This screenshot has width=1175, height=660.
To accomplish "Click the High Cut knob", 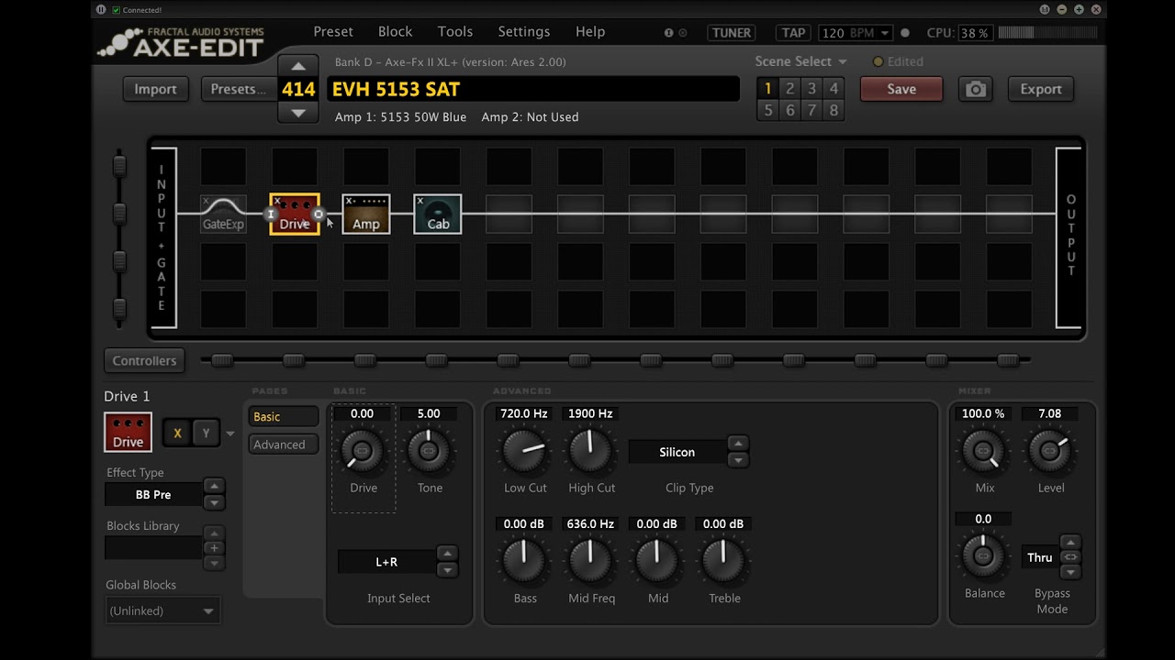I will click(x=590, y=451).
